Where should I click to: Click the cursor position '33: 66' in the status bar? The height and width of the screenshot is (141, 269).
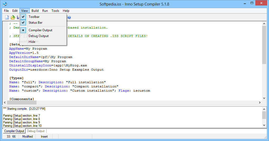(11, 137)
